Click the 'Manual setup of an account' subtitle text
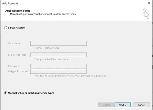 click(43, 14)
